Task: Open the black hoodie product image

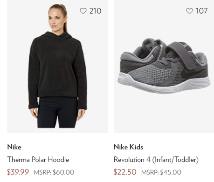Action: (57, 67)
